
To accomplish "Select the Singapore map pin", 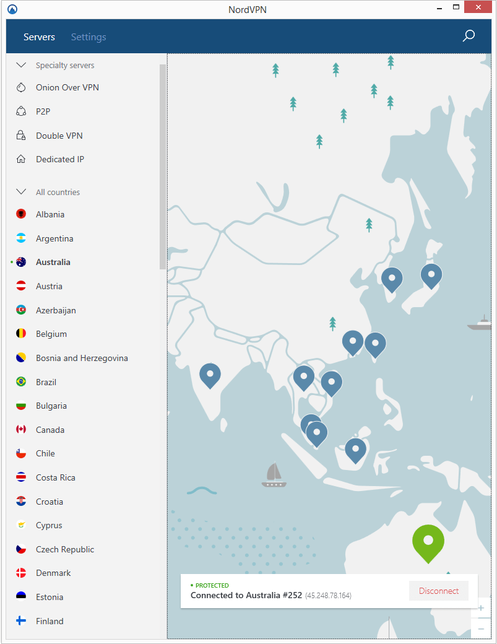I will tap(316, 434).
